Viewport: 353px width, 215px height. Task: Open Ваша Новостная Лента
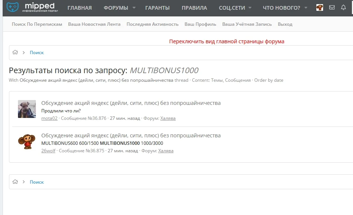94,24
